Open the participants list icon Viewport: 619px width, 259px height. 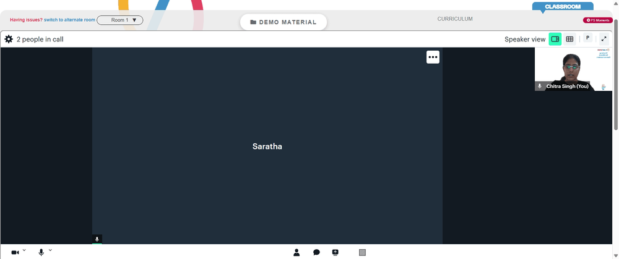pos(297,252)
